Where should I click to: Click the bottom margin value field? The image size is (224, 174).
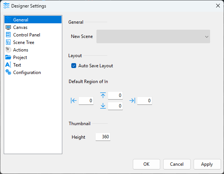coord(115,106)
